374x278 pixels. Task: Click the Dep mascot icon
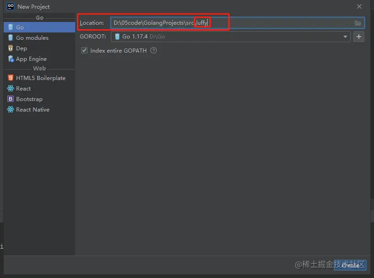pos(11,48)
